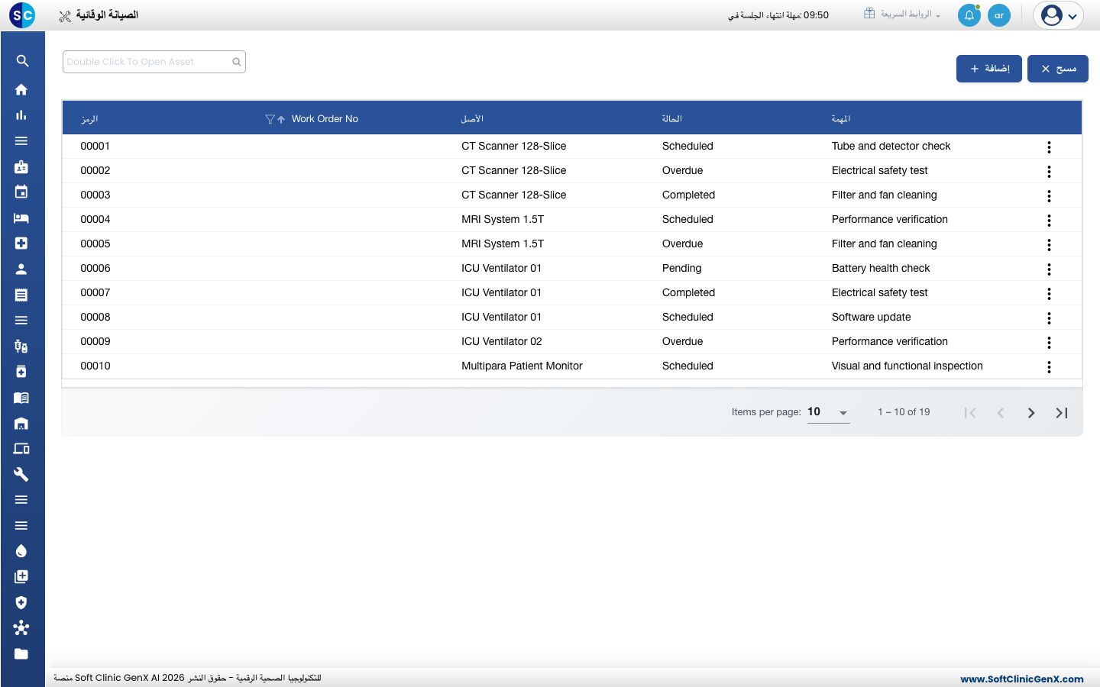Expand the user profile menu chevron

[1072, 16]
